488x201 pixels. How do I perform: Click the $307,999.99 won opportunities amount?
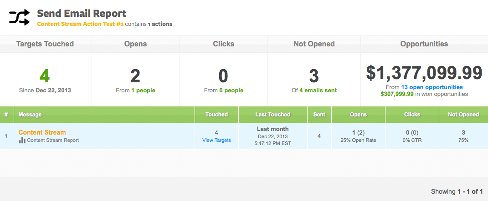click(397, 94)
